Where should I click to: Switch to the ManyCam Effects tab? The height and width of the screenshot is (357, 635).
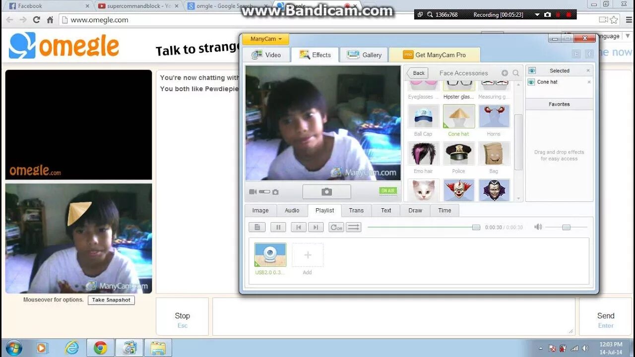click(315, 55)
